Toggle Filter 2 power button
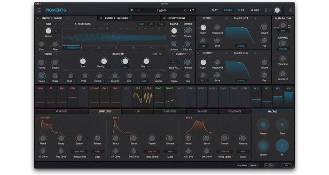329x175 pixels. 198,53
